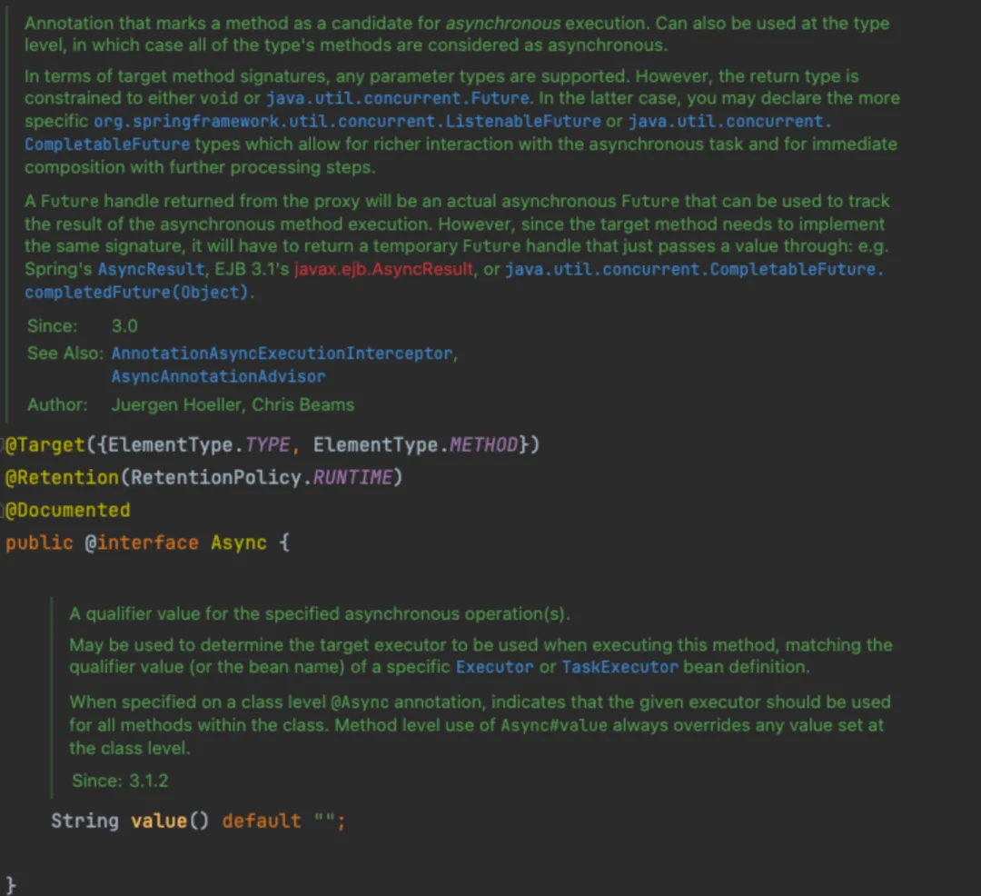Open AnnotationAsyncExecutionInterceptor under See Also
This screenshot has width=981, height=896.
[282, 353]
